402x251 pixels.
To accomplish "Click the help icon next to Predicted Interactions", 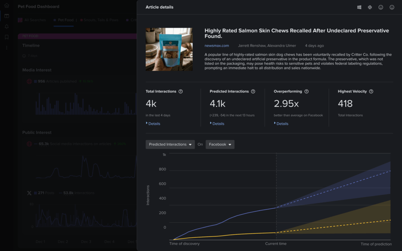I will (253, 91).
